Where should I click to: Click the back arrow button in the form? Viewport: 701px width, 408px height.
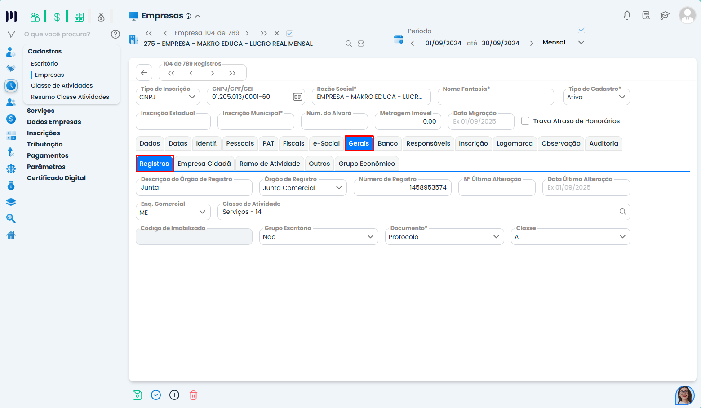point(144,73)
